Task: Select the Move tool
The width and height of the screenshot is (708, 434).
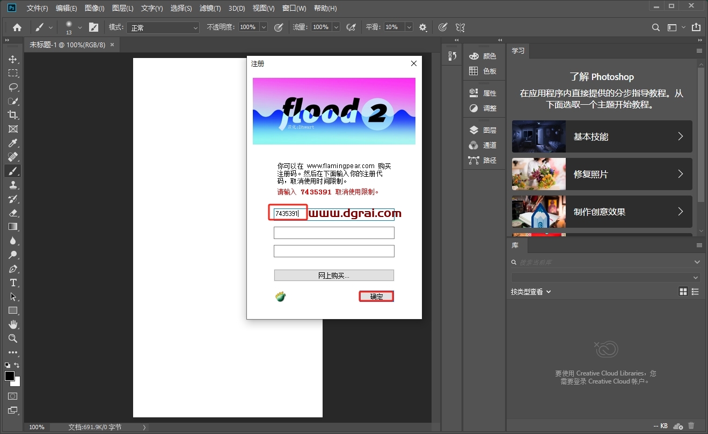Action: (x=13, y=59)
